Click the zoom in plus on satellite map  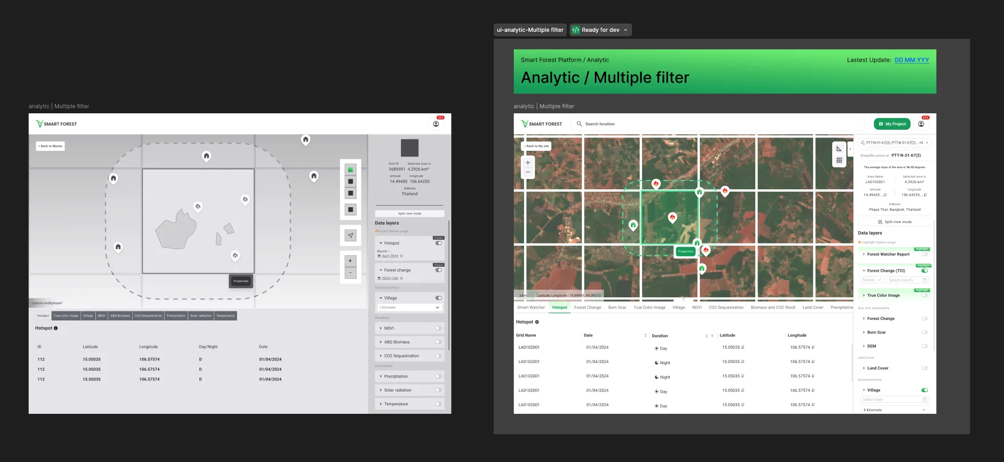[x=528, y=163]
